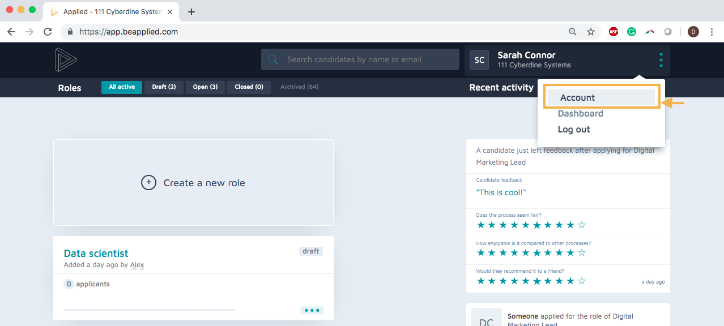Open the three-dot user menu
This screenshot has width=724, height=326.
661,60
